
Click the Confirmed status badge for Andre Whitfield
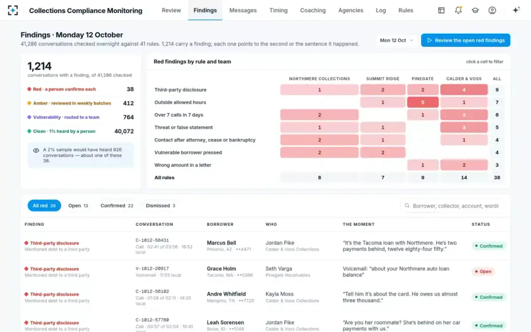(489, 297)
